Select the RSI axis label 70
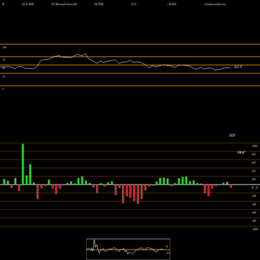260x260 pixels. (x=4, y=60)
